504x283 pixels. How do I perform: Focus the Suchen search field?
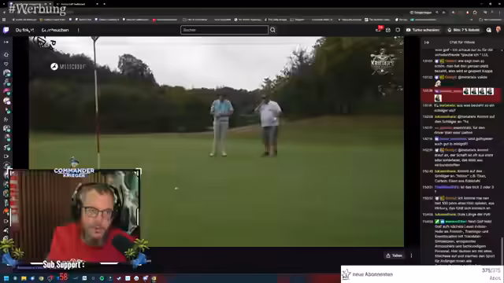pos(224,30)
